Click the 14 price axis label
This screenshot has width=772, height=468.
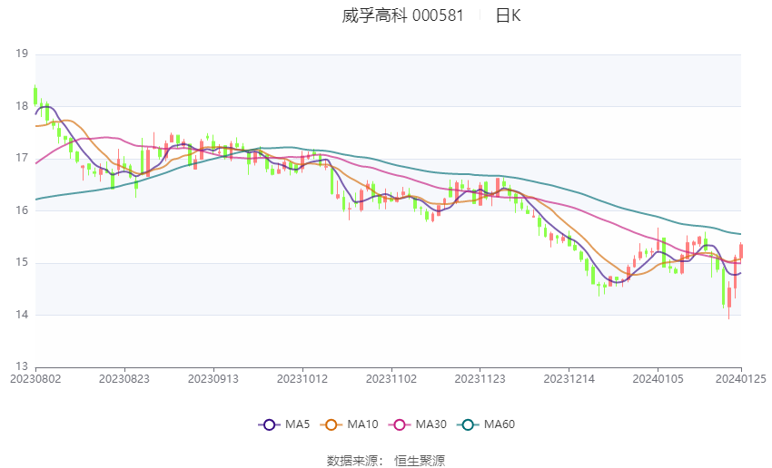[22, 315]
